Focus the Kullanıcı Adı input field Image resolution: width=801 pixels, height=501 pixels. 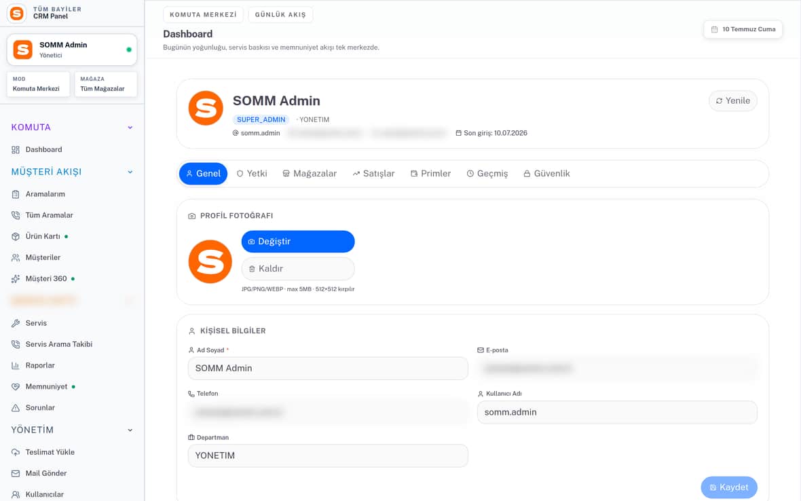tap(617, 412)
